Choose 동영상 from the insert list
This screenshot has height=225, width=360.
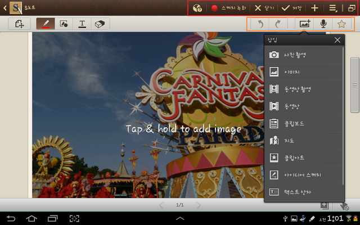point(303,106)
